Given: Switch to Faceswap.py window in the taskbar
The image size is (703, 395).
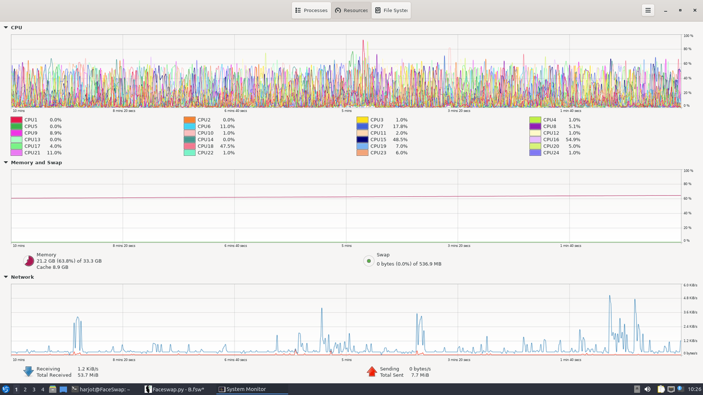Looking at the screenshot, I should (x=175, y=390).
